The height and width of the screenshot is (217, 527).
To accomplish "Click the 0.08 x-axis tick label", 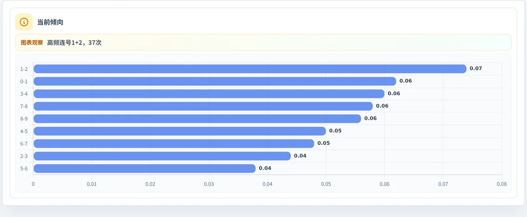I will tap(501, 184).
